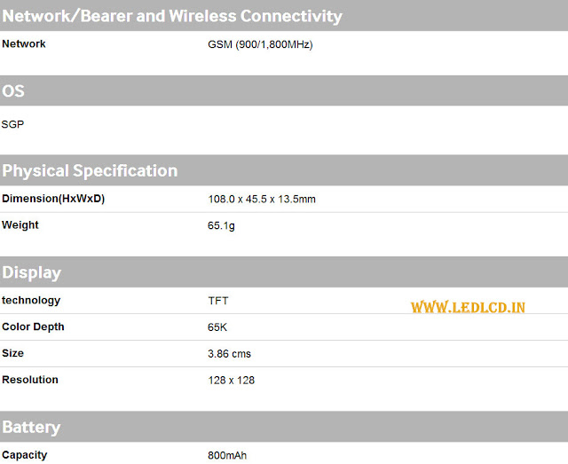Click the GSM (900/1,800MHz) value
The image size is (568, 464).
pyautogui.click(x=260, y=44)
